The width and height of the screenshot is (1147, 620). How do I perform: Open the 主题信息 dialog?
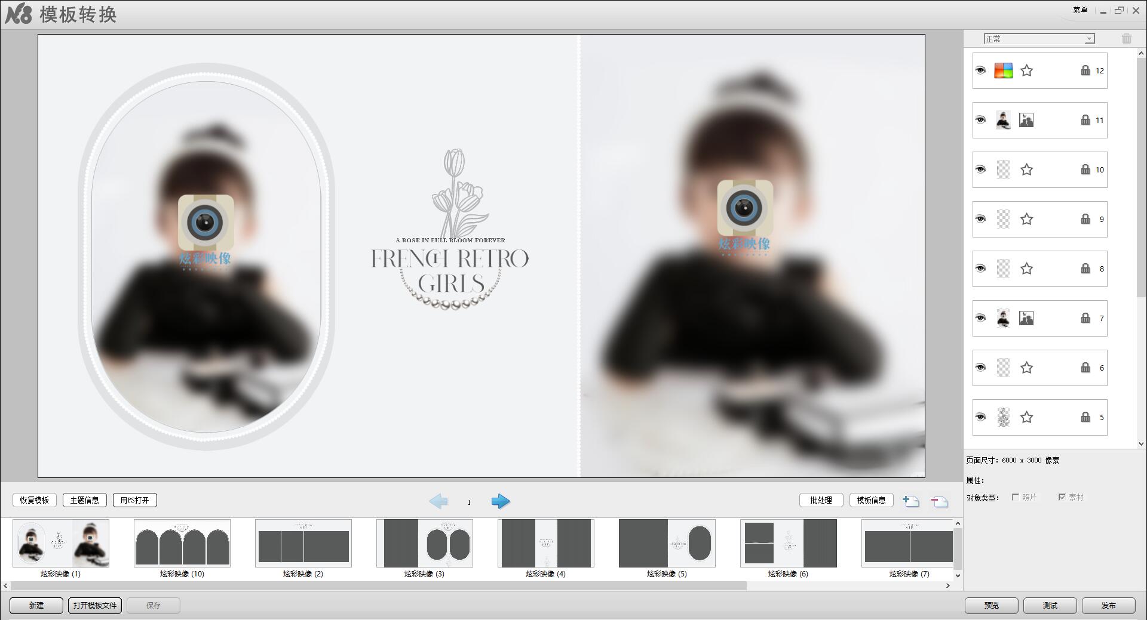point(84,500)
